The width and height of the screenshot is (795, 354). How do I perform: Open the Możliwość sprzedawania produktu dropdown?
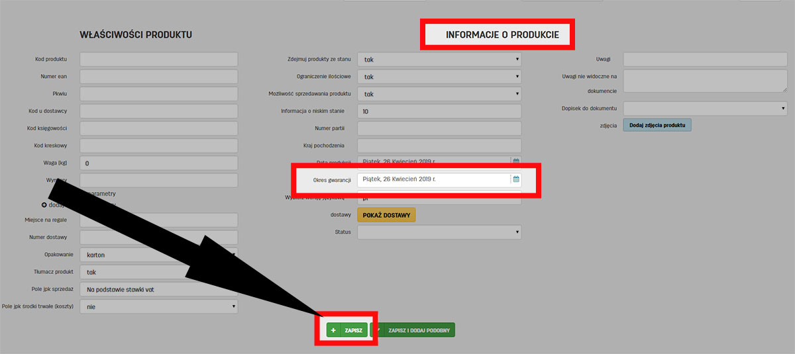coord(439,94)
